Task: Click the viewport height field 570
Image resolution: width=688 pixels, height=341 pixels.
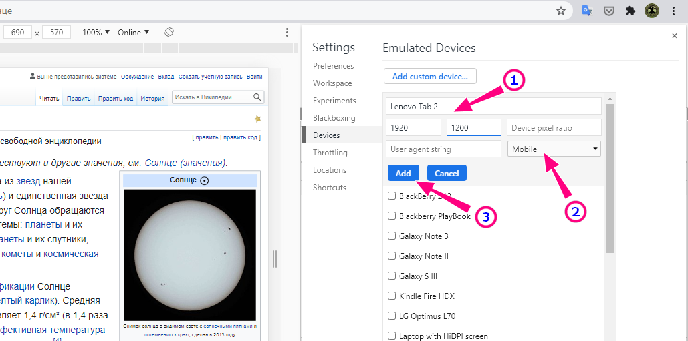Action: (57, 33)
